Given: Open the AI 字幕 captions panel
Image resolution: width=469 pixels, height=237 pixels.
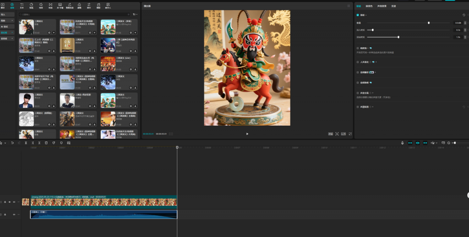Looking at the screenshot, I should click(x=60, y=5).
